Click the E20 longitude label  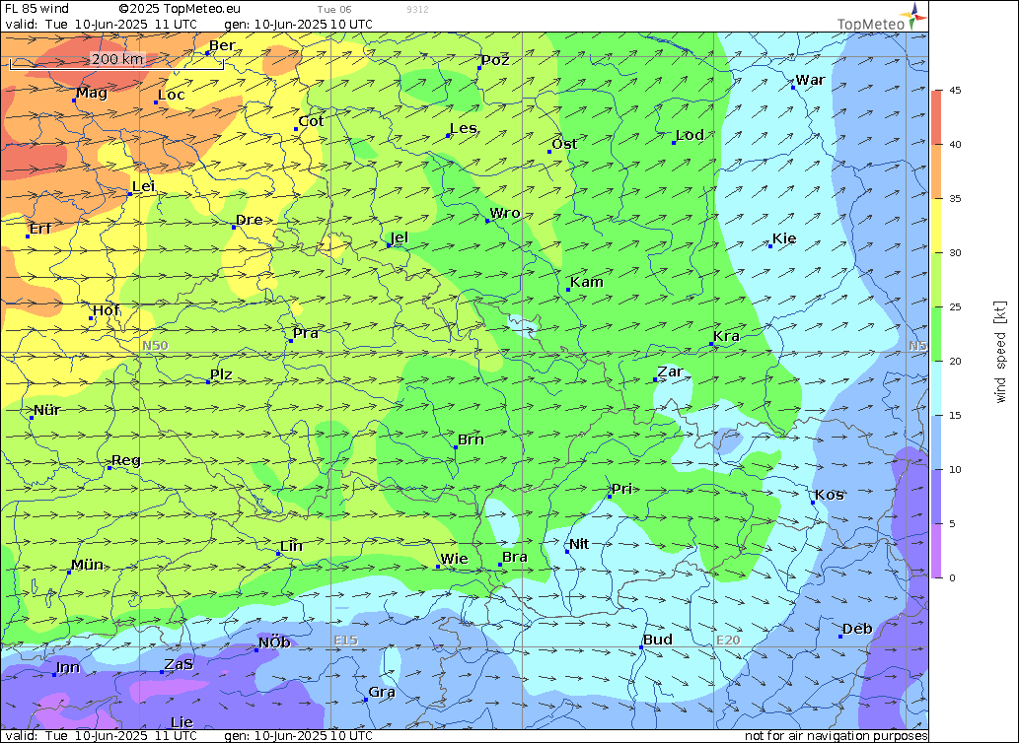click(x=728, y=641)
